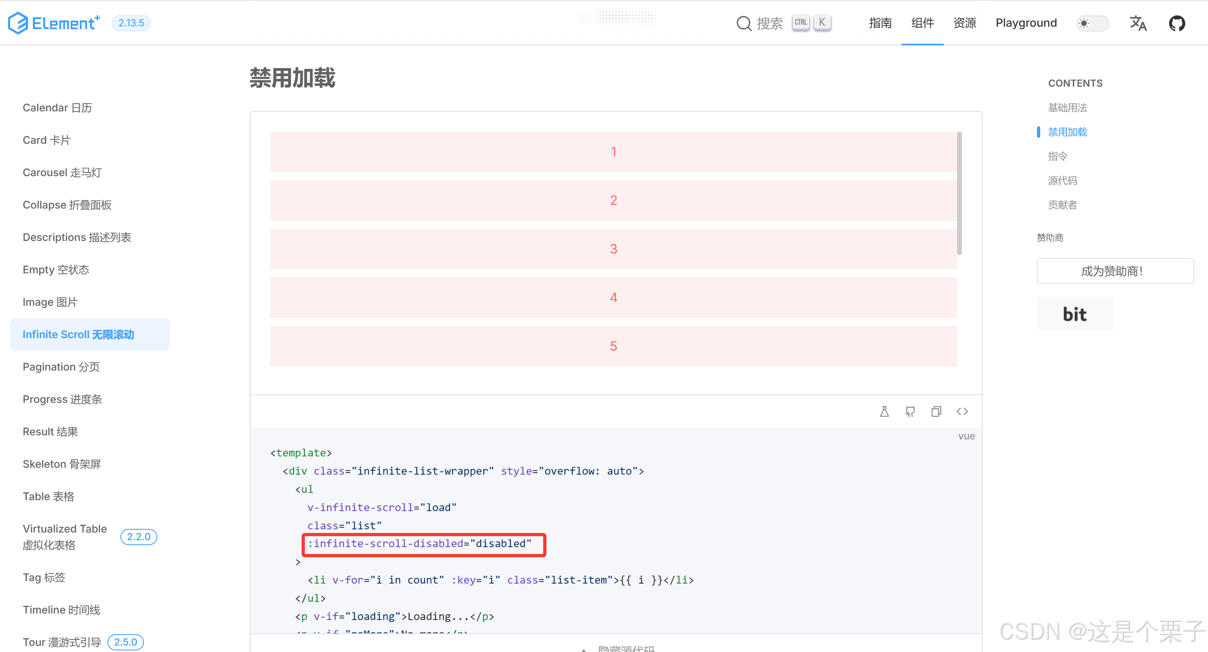Click the 成为赞助商 button
The width and height of the screenshot is (1208, 652).
click(1115, 271)
